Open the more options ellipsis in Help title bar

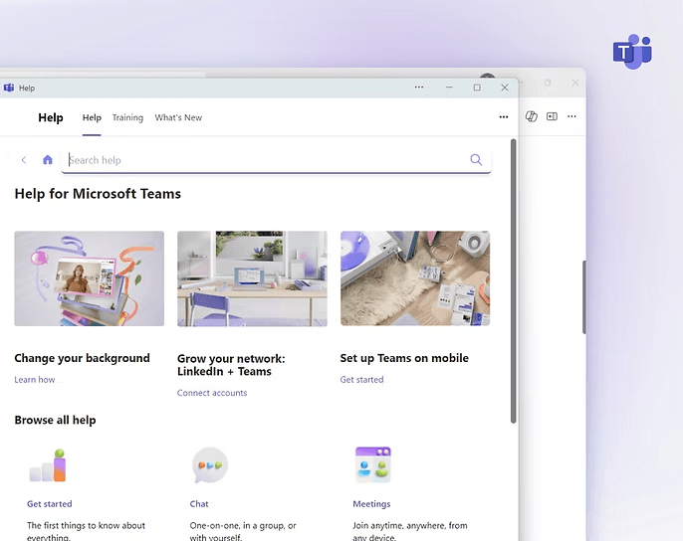(x=419, y=88)
